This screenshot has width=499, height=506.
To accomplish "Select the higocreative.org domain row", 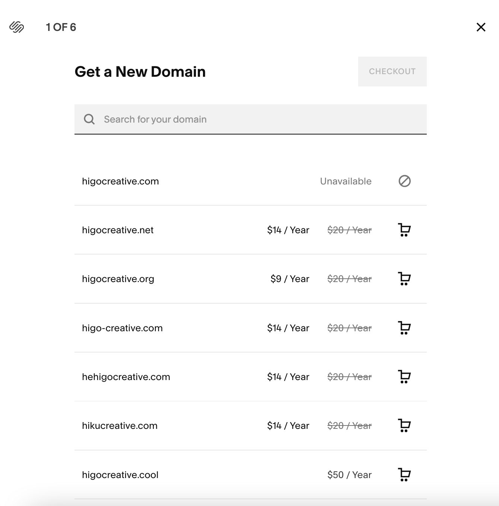I will [x=118, y=279].
